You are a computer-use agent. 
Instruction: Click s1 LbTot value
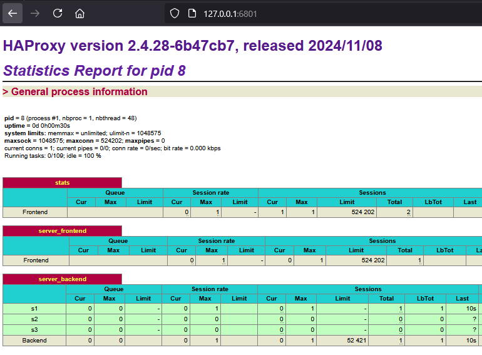click(442, 309)
